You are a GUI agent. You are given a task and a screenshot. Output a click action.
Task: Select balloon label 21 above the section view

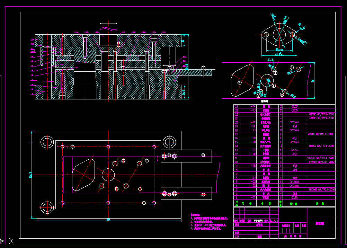164,33
